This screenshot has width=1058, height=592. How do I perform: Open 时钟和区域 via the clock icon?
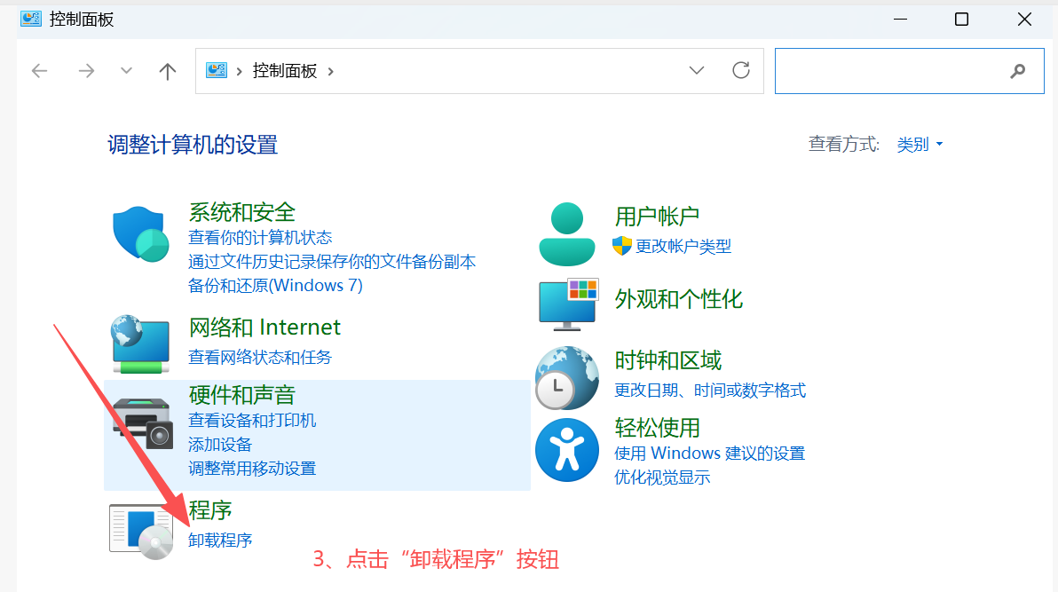pos(566,378)
